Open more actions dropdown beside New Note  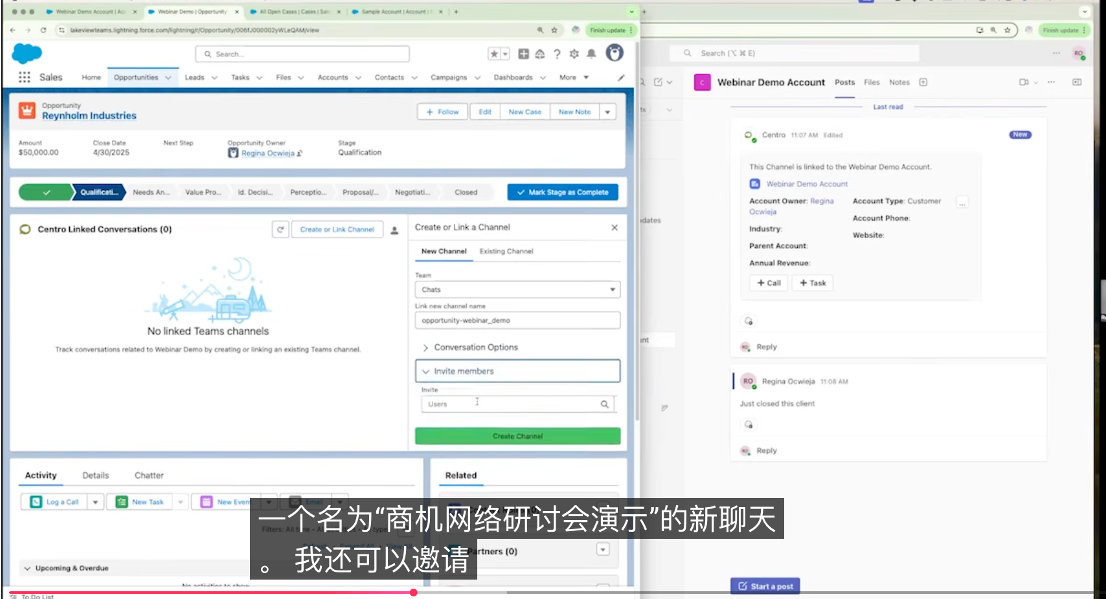(607, 112)
